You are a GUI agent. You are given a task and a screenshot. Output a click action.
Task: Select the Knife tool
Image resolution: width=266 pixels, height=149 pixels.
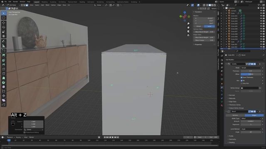(4, 74)
